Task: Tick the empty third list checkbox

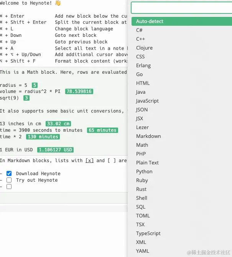Action: click(9, 187)
